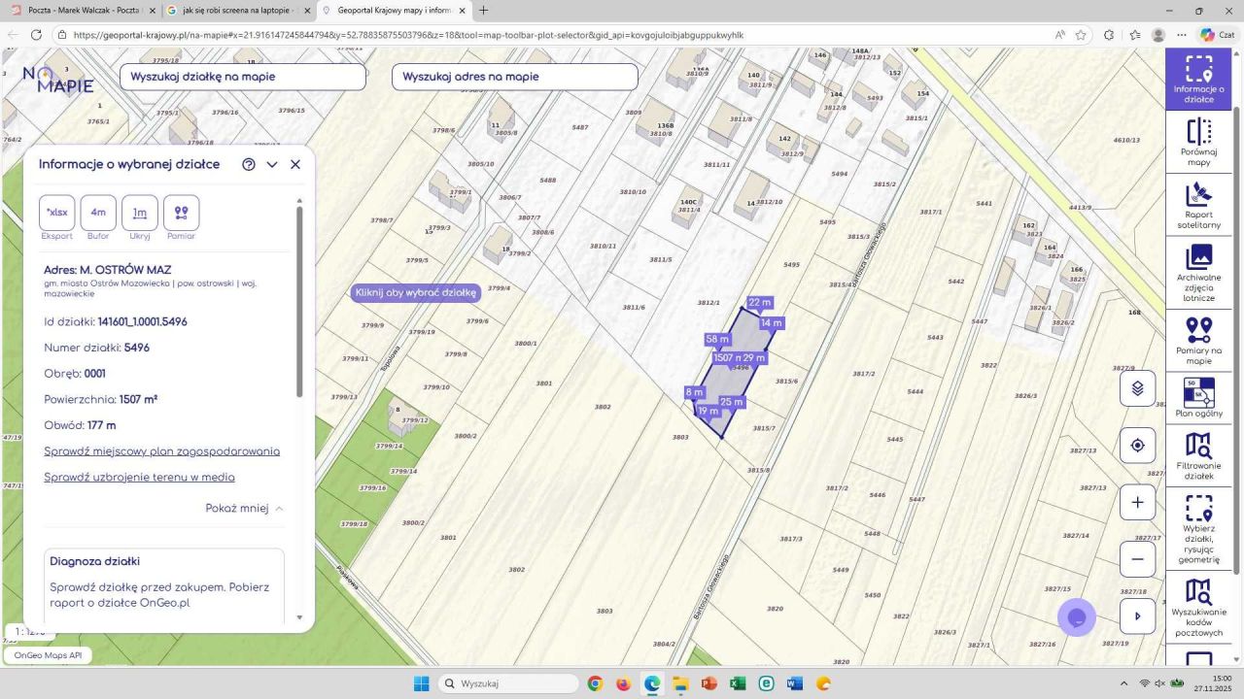The width and height of the screenshot is (1244, 699).
Task: Click parcel number 3815/6 on the map
Action: tap(787, 382)
